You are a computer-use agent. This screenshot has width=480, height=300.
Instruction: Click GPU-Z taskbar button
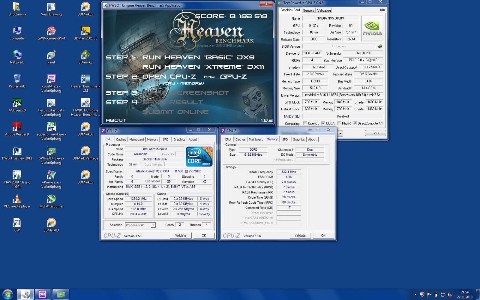coord(61,294)
